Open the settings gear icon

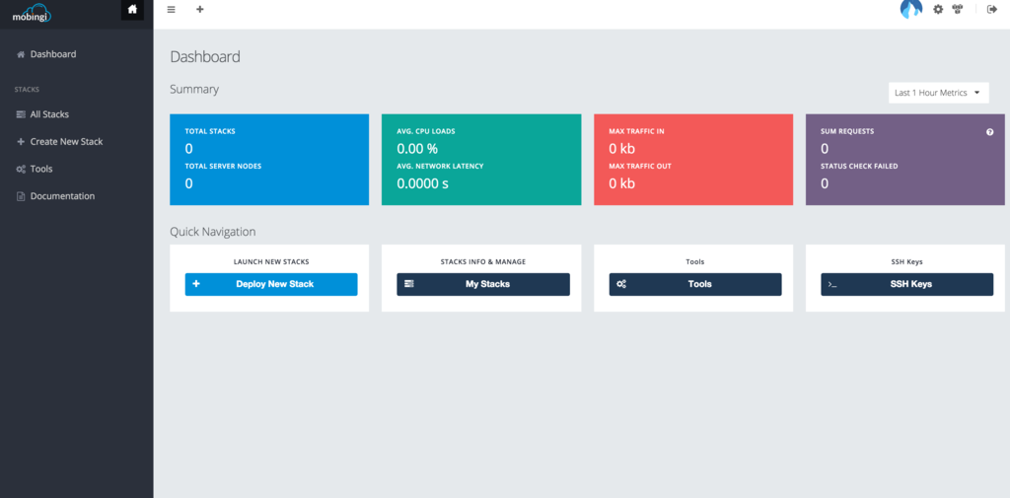(939, 10)
